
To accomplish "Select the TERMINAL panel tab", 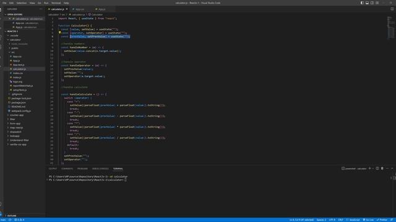I will click(118, 168).
